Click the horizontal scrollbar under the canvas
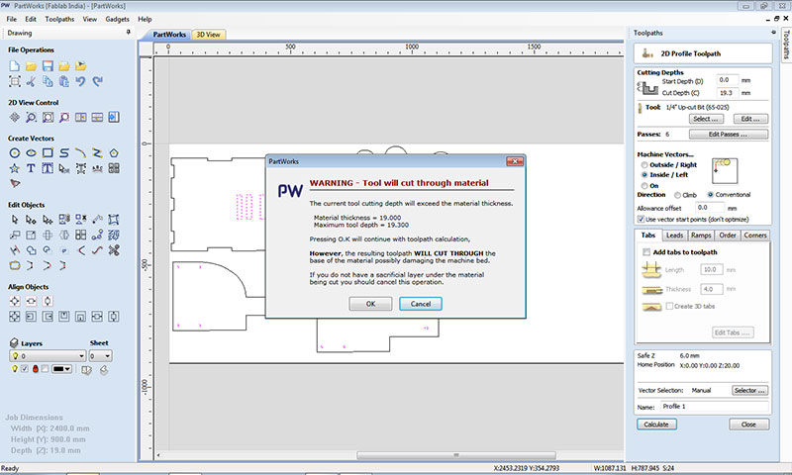Image resolution: width=792 pixels, height=475 pixels. point(456,455)
